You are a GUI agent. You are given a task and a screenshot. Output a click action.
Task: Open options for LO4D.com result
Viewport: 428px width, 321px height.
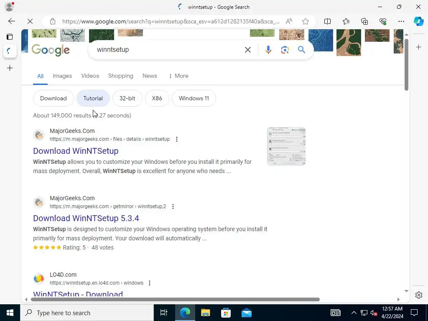click(150, 283)
